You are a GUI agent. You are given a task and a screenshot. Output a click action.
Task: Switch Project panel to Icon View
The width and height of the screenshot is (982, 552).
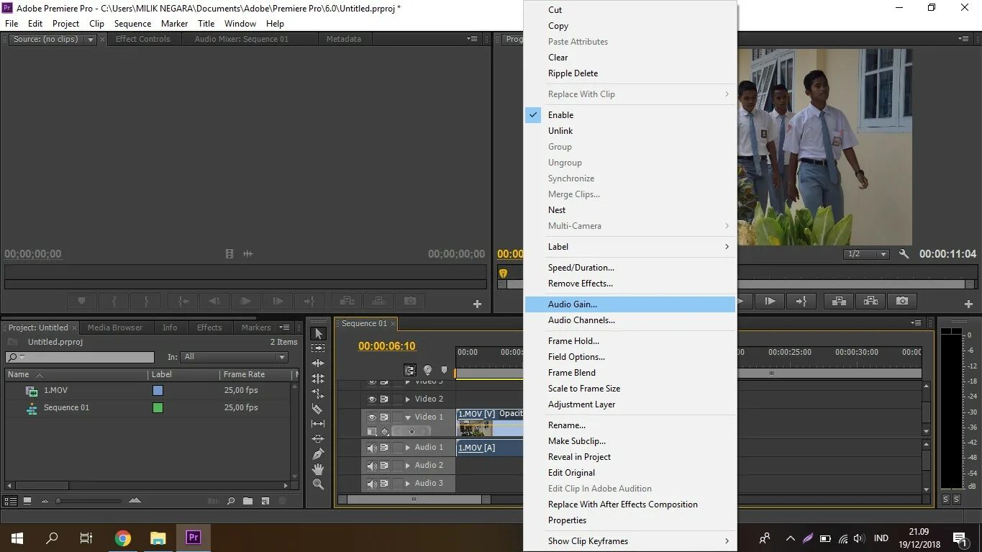tap(27, 501)
